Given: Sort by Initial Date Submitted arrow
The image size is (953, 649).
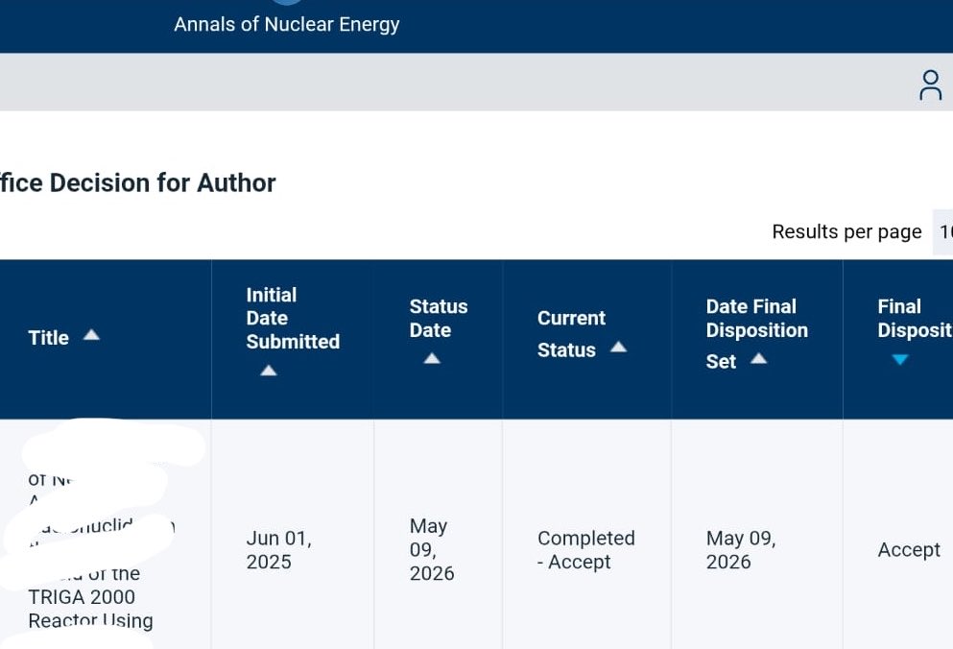Looking at the screenshot, I should tap(269, 371).
